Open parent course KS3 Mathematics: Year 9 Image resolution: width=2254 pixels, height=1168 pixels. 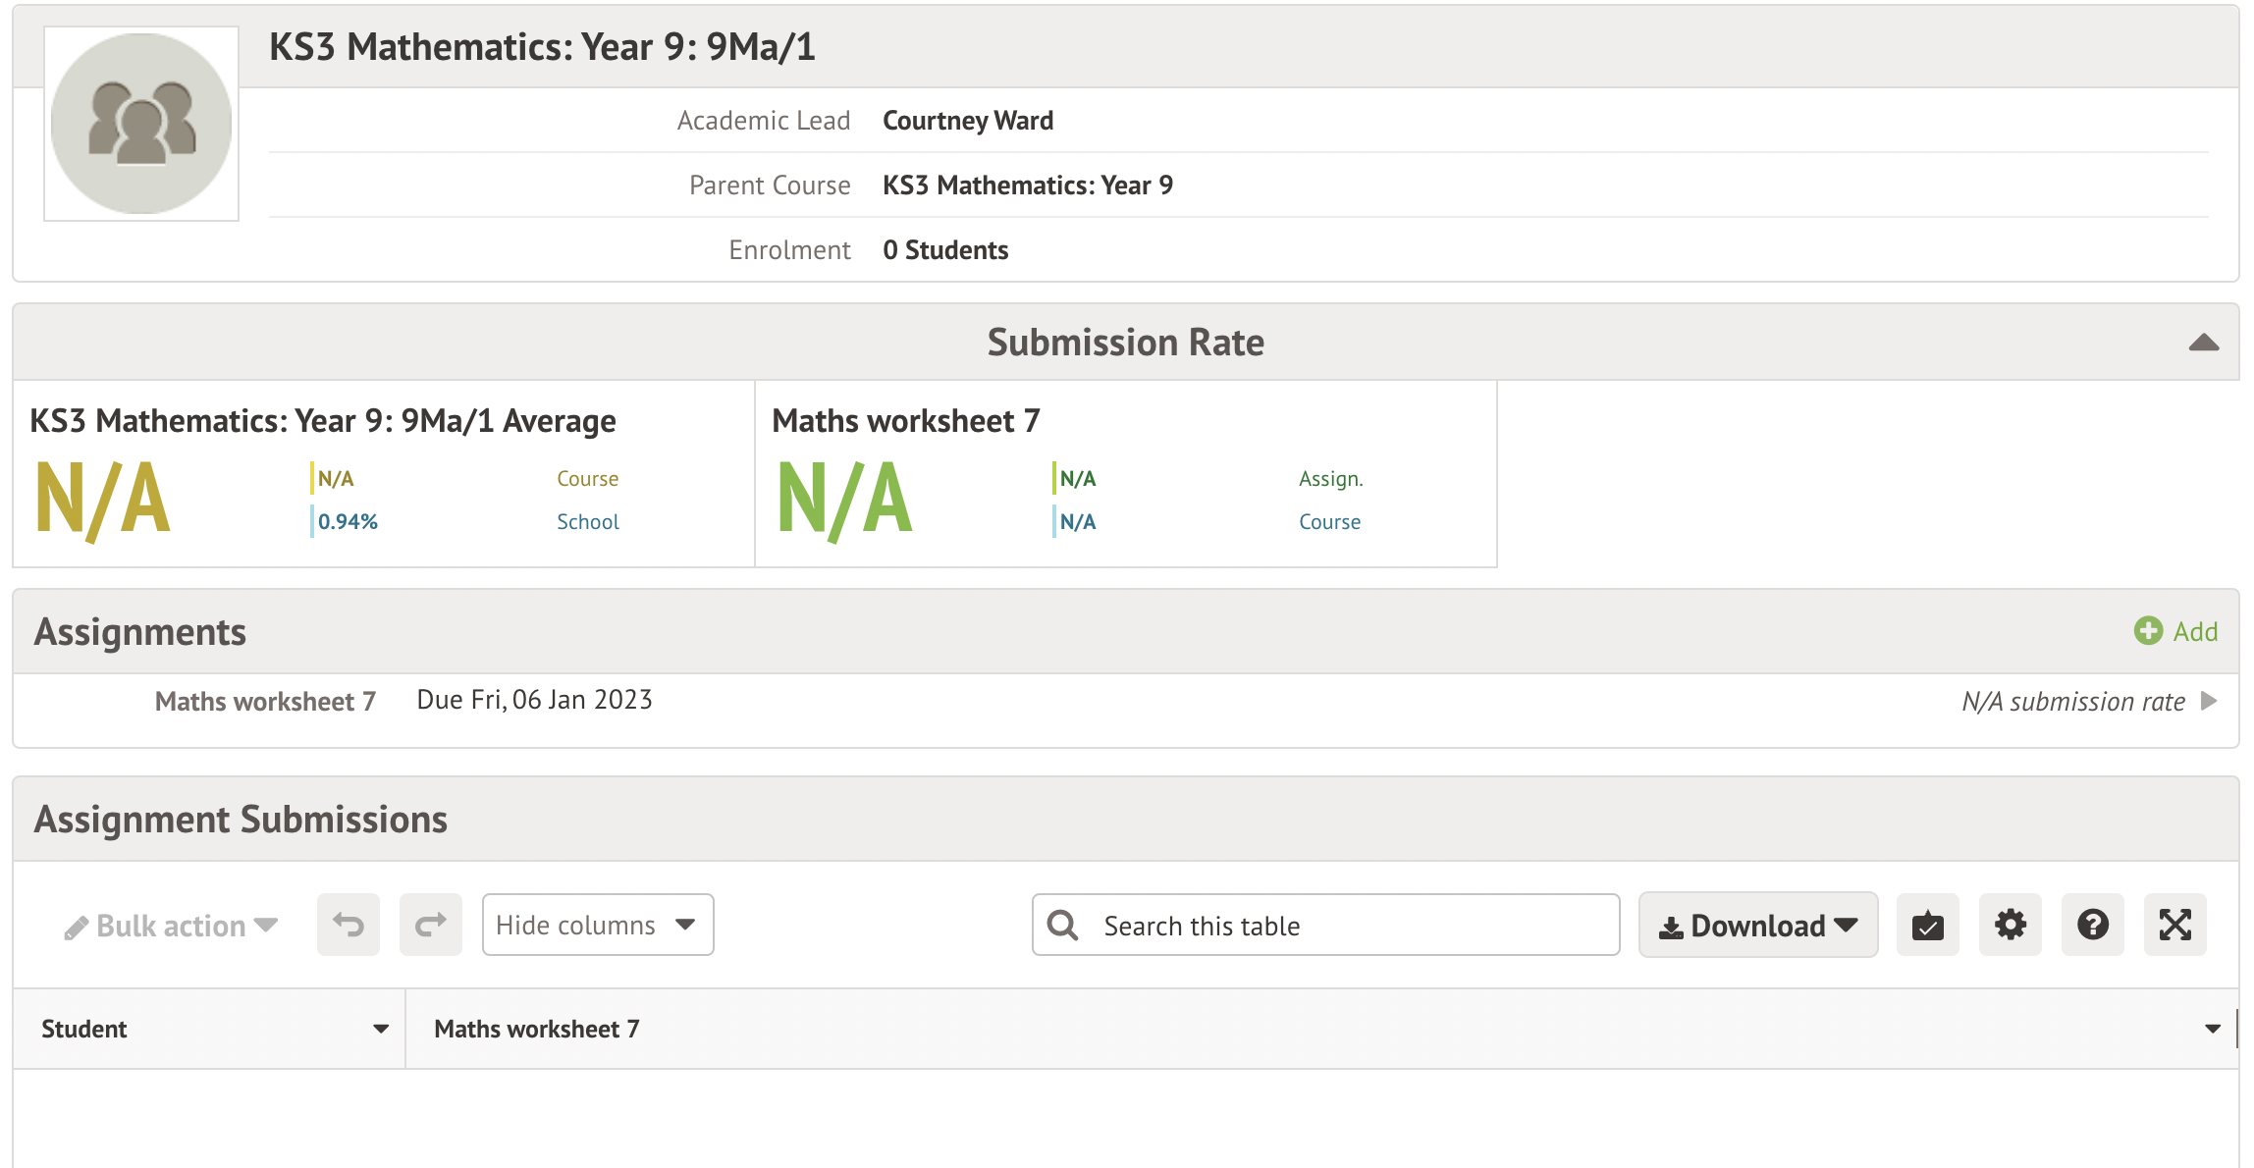click(1027, 186)
